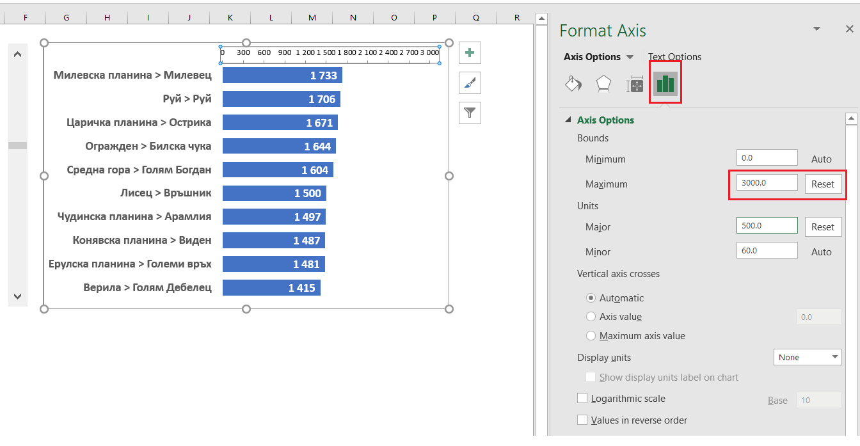Check Values in reverse order

(x=582, y=420)
